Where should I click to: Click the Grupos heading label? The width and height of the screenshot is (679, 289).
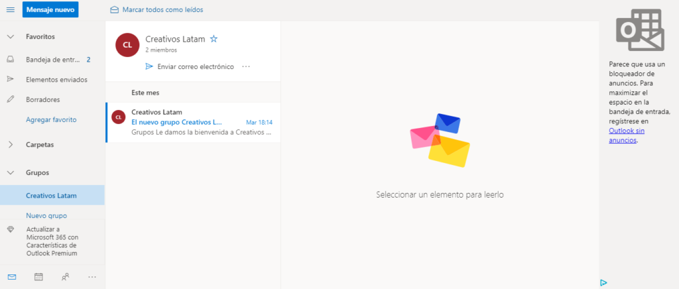(x=37, y=172)
